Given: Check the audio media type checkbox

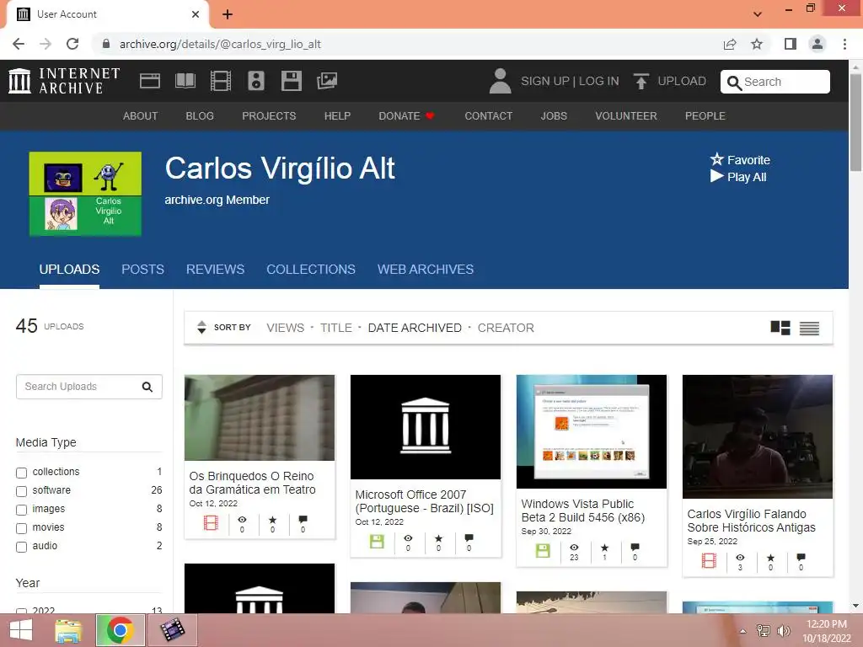Looking at the screenshot, I should tap(21, 547).
